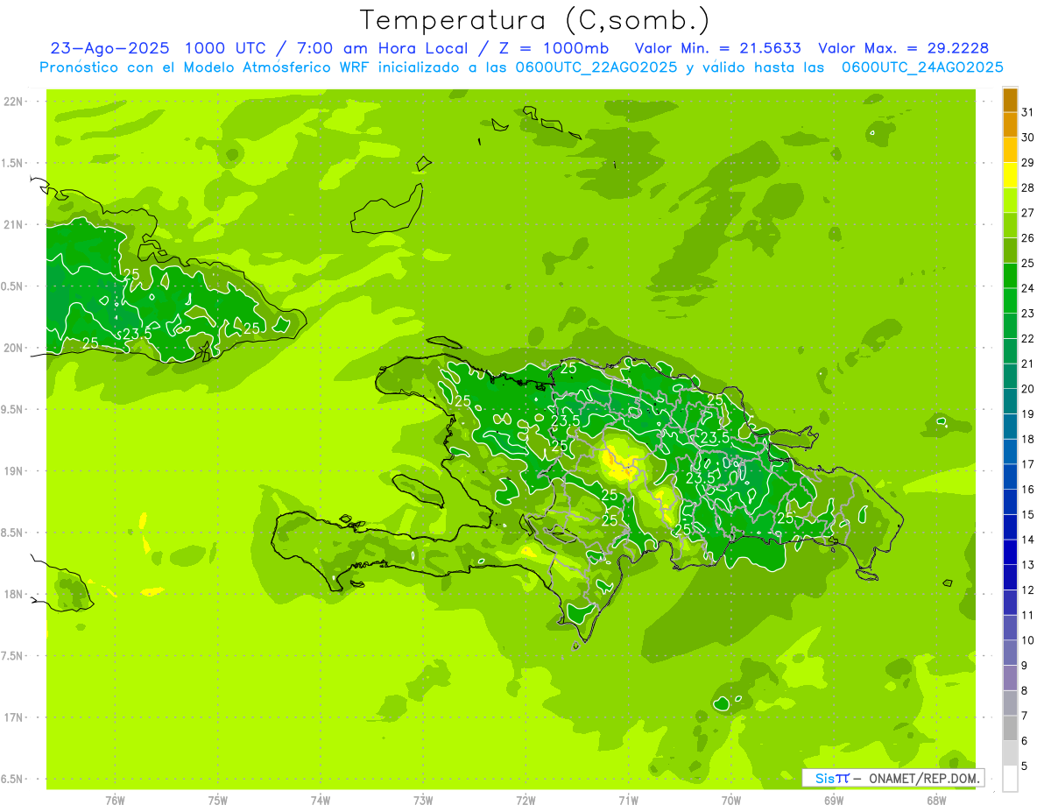Click the '70W' longitude label

click(731, 801)
